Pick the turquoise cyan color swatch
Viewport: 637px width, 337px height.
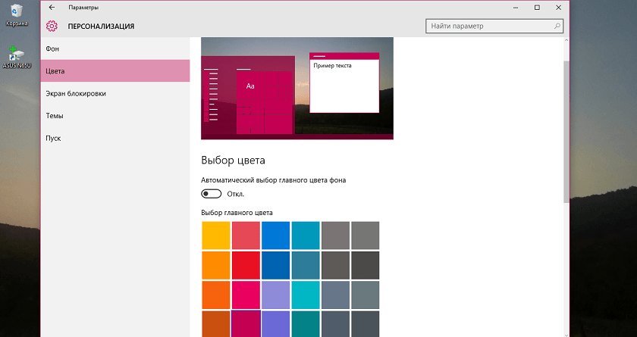[306, 295]
